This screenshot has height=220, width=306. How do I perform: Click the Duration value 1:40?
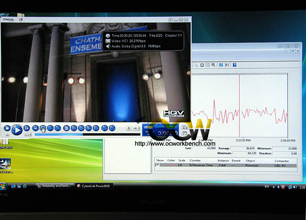[x=294, y=153]
